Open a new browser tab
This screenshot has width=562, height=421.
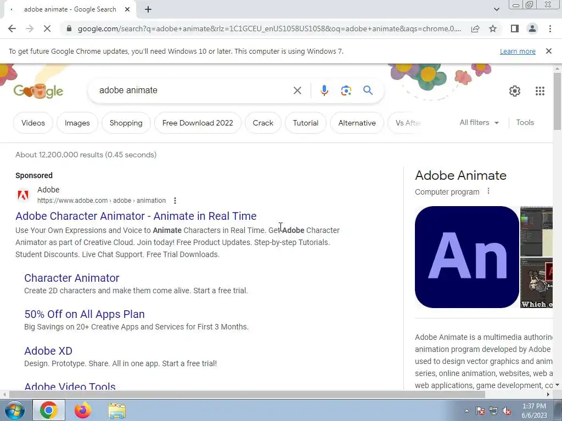tap(148, 10)
